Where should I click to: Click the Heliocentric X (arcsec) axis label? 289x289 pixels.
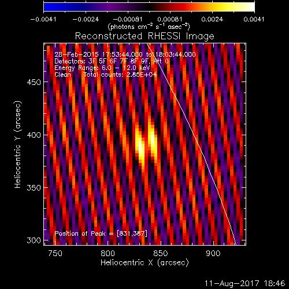[x=144, y=262]
